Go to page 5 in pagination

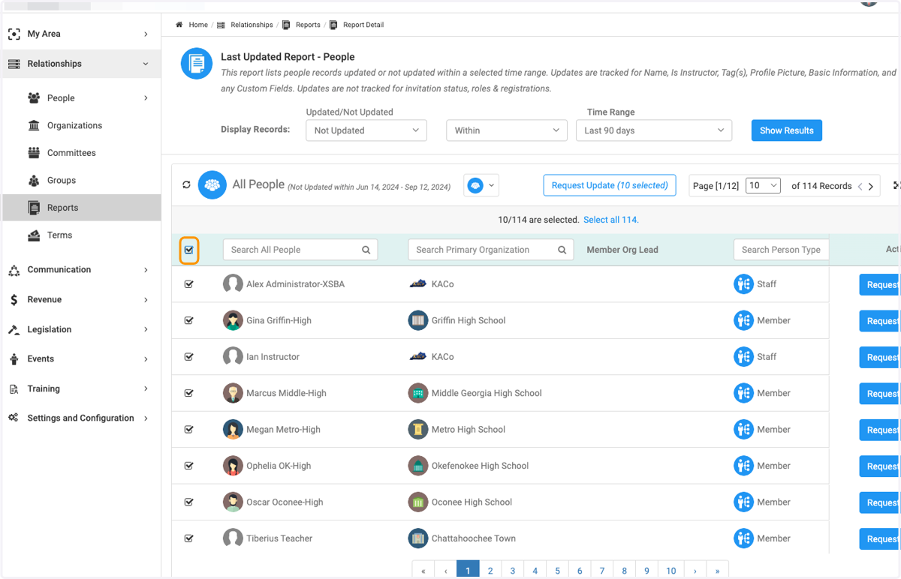(x=557, y=571)
